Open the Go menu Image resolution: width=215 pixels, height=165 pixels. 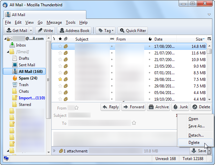(40, 22)
